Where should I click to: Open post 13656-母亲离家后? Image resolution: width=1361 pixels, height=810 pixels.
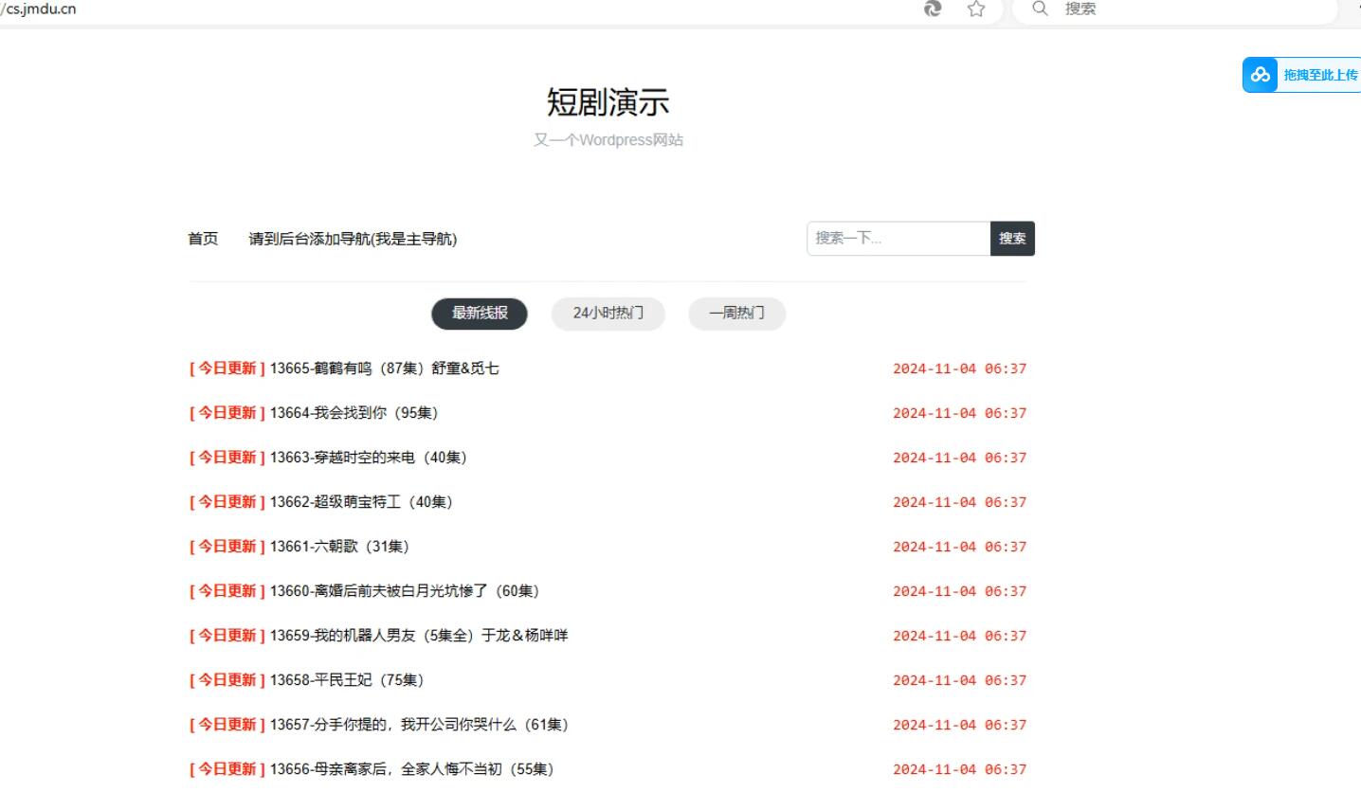411,769
